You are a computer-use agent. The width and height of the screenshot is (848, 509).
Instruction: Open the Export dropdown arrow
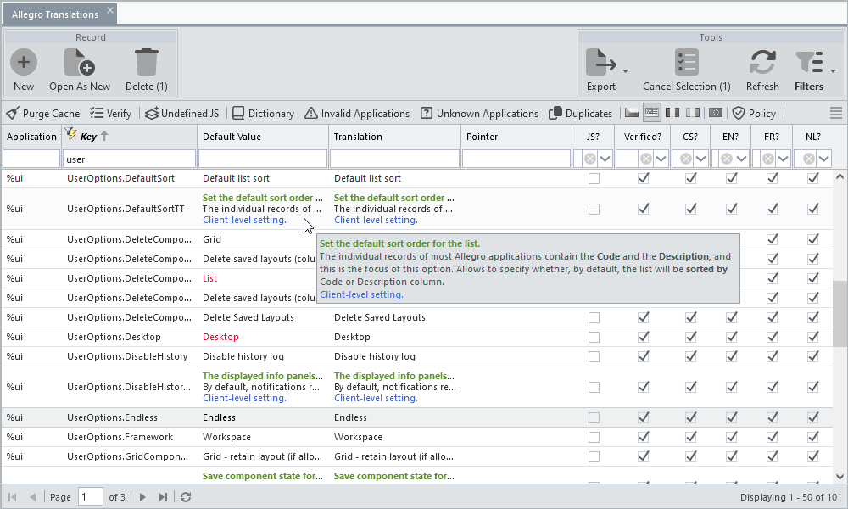(x=625, y=71)
